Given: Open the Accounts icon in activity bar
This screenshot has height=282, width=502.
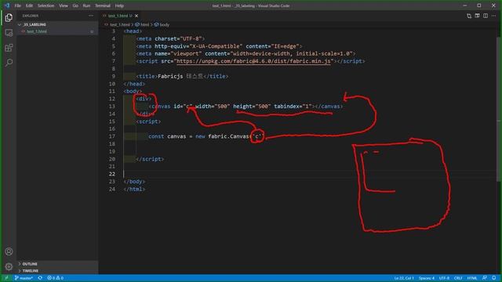Looking at the screenshot, I should point(9,251).
